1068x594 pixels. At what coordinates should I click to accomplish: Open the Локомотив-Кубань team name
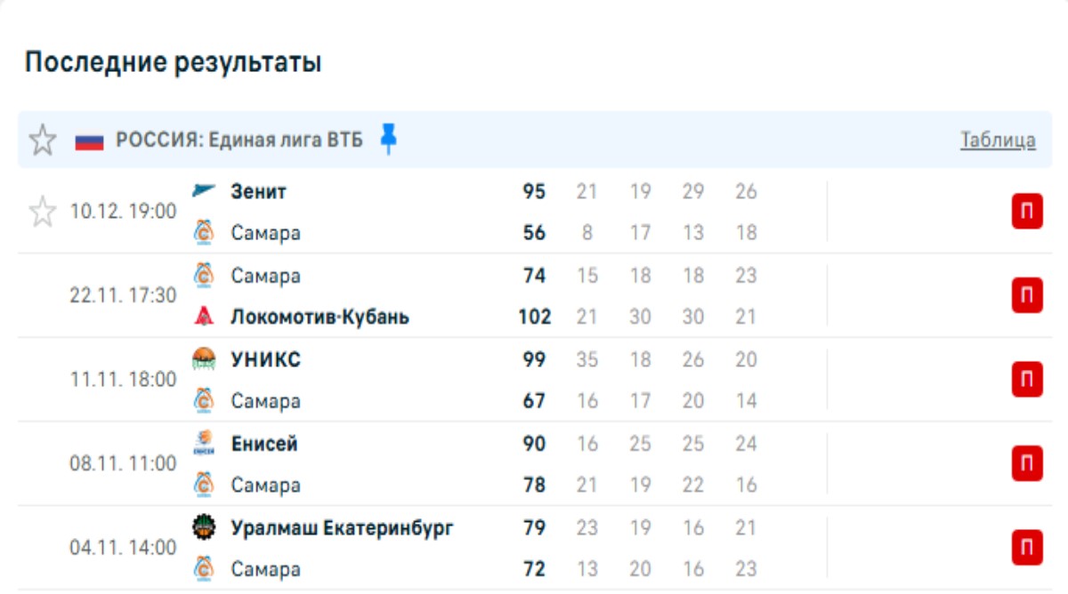[320, 317]
